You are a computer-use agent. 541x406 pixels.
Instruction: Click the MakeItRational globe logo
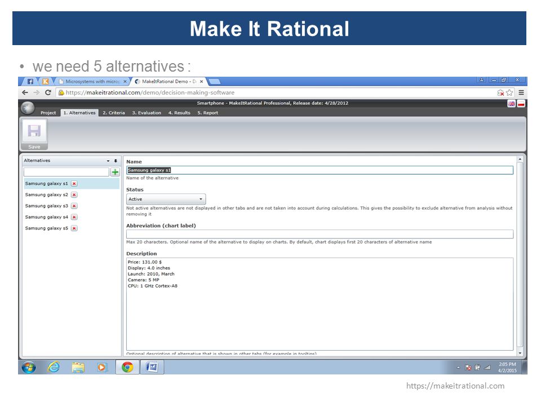coord(28,108)
